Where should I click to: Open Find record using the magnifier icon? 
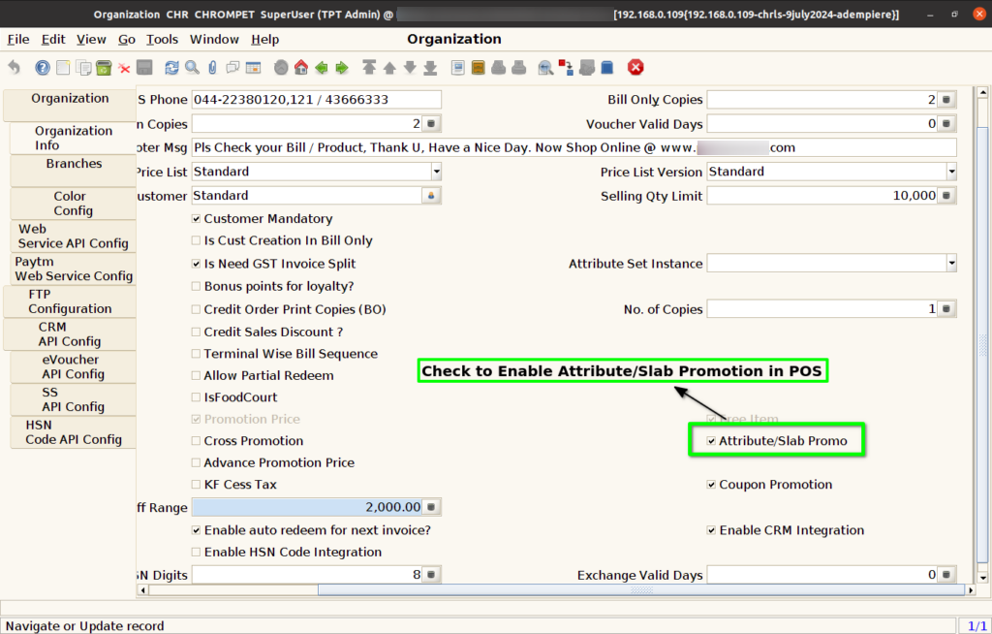(193, 67)
